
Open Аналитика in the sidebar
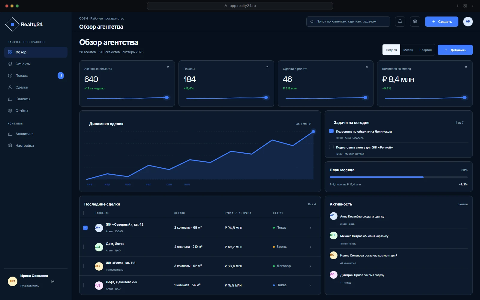(36, 134)
